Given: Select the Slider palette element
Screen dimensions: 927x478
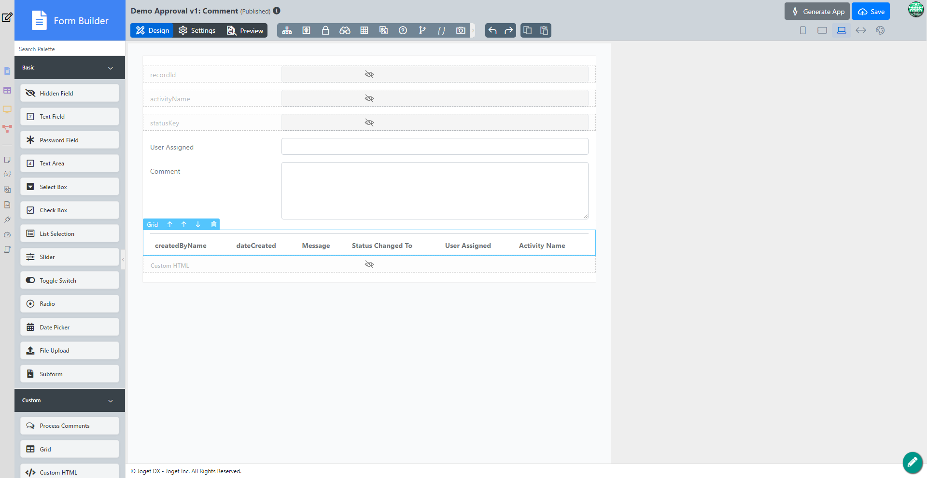Looking at the screenshot, I should (70, 257).
